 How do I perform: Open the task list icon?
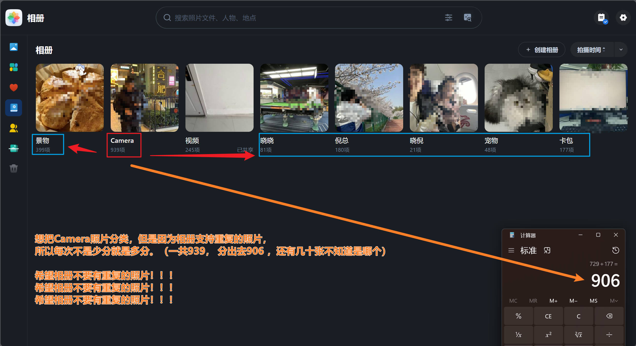(601, 18)
